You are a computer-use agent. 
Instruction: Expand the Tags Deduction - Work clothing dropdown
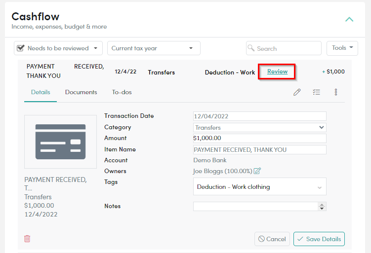click(x=259, y=186)
